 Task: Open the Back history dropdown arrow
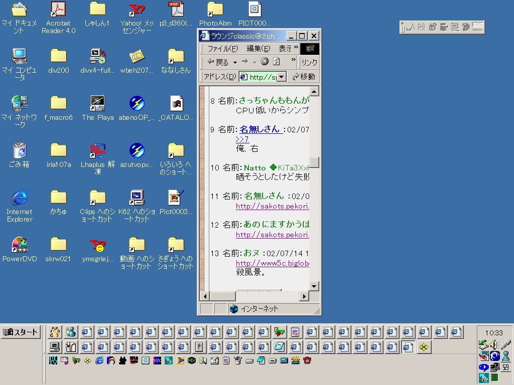point(235,63)
